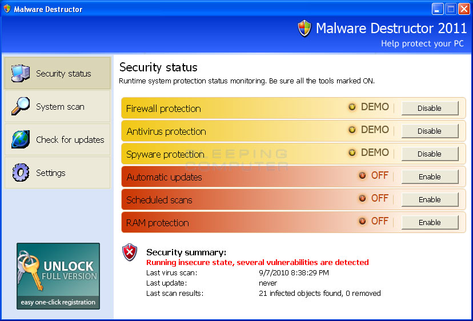Image resolution: width=473 pixels, height=321 pixels.
Task: Click the 'Runtime system protection status monitoring' description
Action: (247, 81)
